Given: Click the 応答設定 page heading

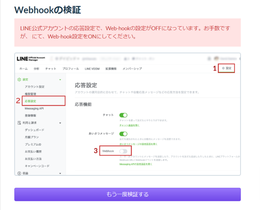Looking at the screenshot, I should [86, 85].
